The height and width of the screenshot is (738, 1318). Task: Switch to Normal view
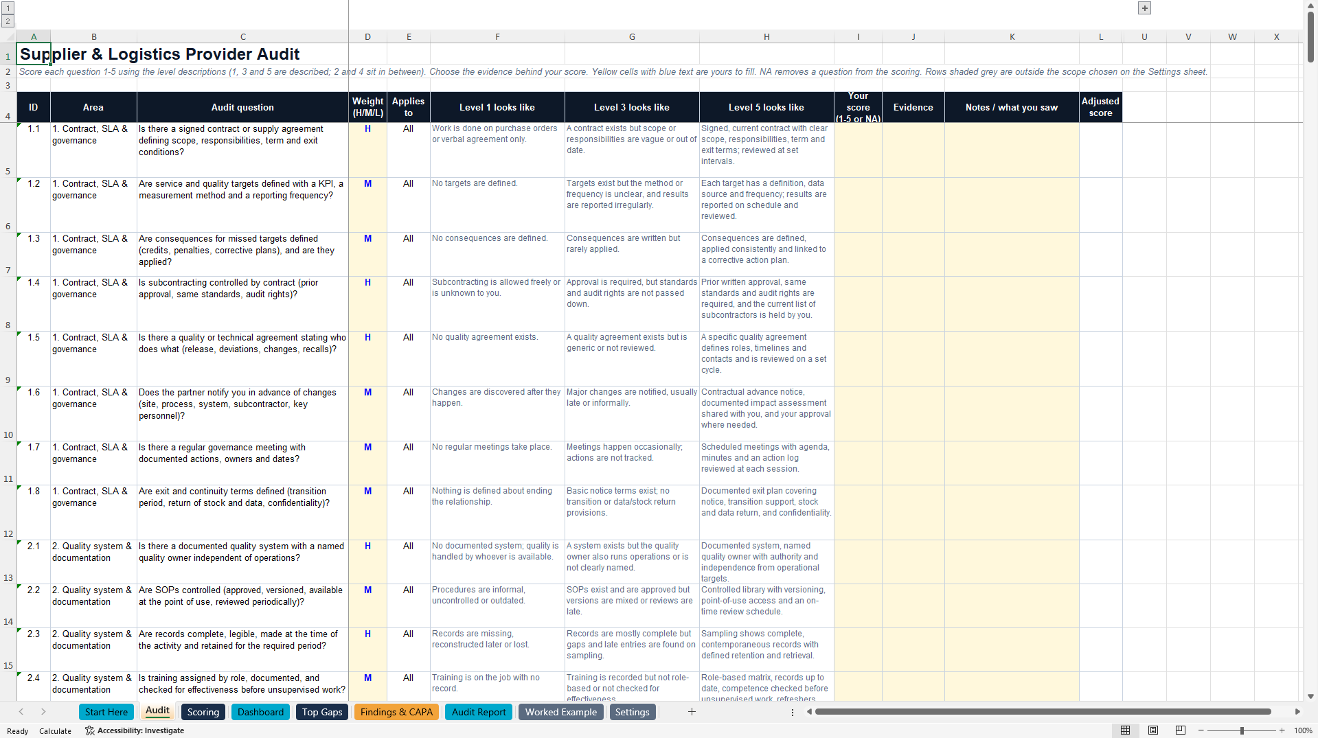point(1125,730)
